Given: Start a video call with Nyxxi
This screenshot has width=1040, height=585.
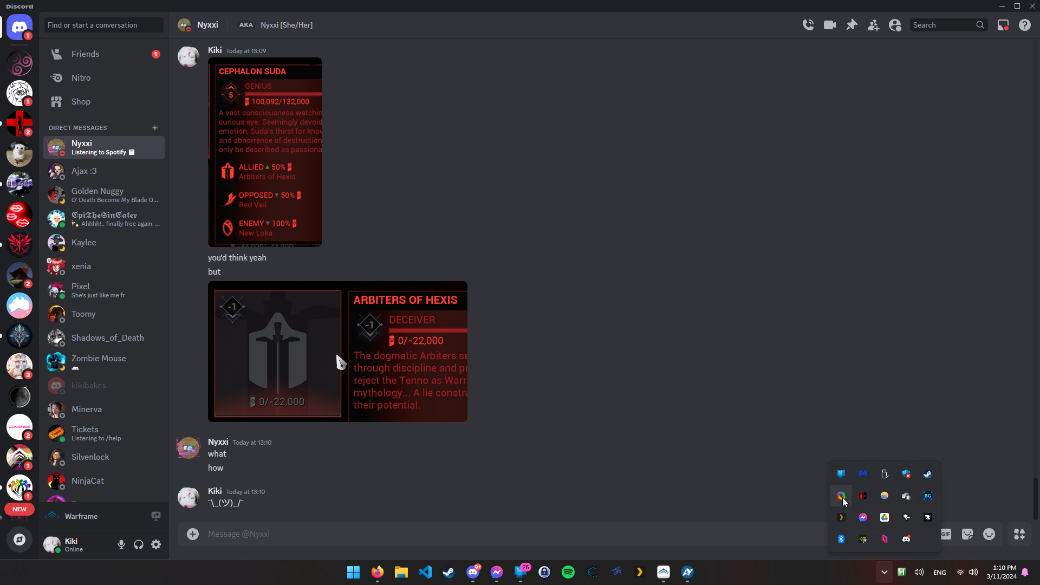Looking at the screenshot, I should (x=830, y=25).
